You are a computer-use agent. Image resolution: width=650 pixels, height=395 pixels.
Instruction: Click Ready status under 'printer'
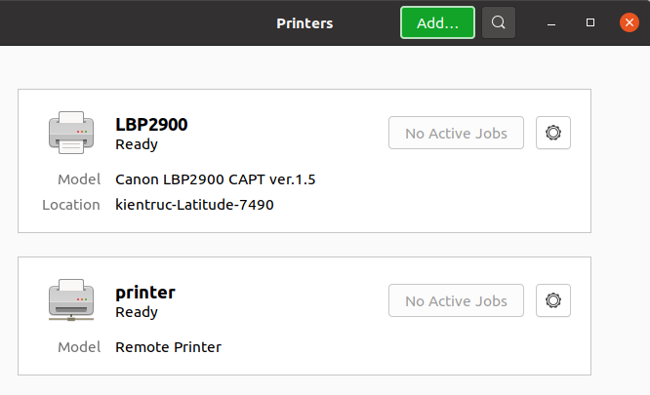tap(137, 312)
